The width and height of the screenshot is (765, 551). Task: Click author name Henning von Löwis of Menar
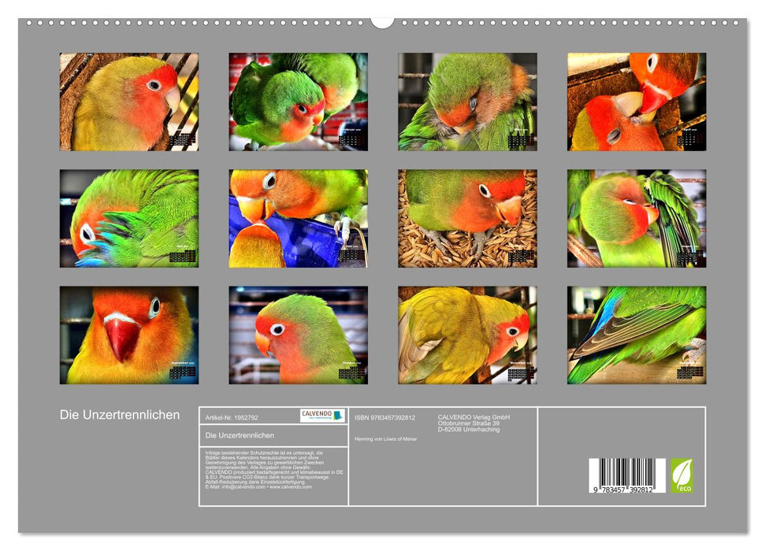pos(386,438)
